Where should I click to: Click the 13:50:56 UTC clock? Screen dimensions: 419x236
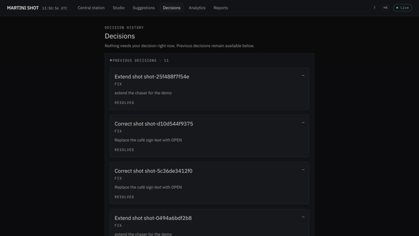55,8
